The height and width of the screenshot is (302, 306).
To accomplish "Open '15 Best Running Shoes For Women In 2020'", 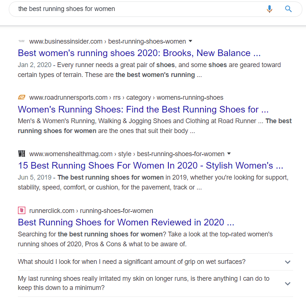I will tap(150, 166).
